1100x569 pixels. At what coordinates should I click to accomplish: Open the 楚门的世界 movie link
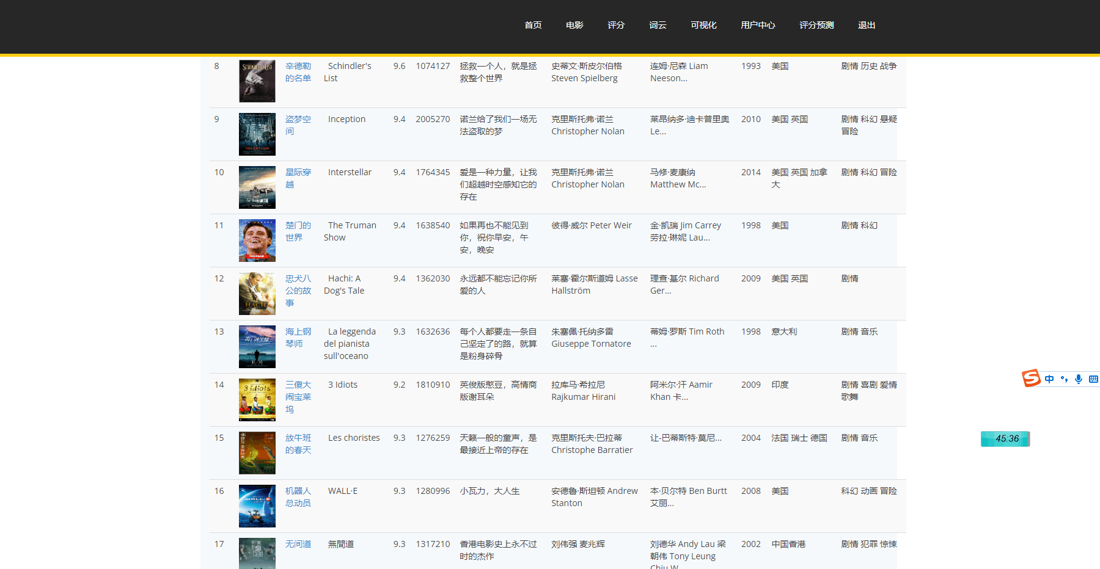pos(298,231)
